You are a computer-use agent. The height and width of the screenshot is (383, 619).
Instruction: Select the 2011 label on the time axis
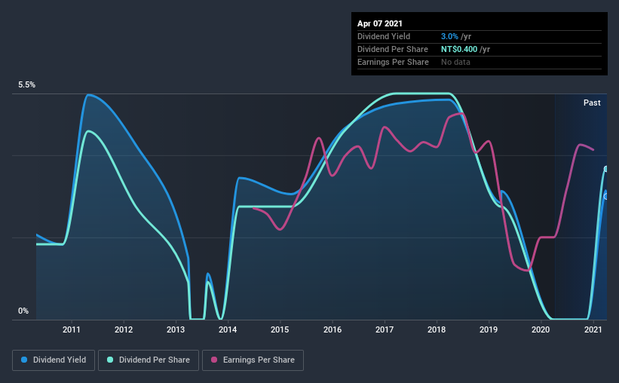[72, 329]
